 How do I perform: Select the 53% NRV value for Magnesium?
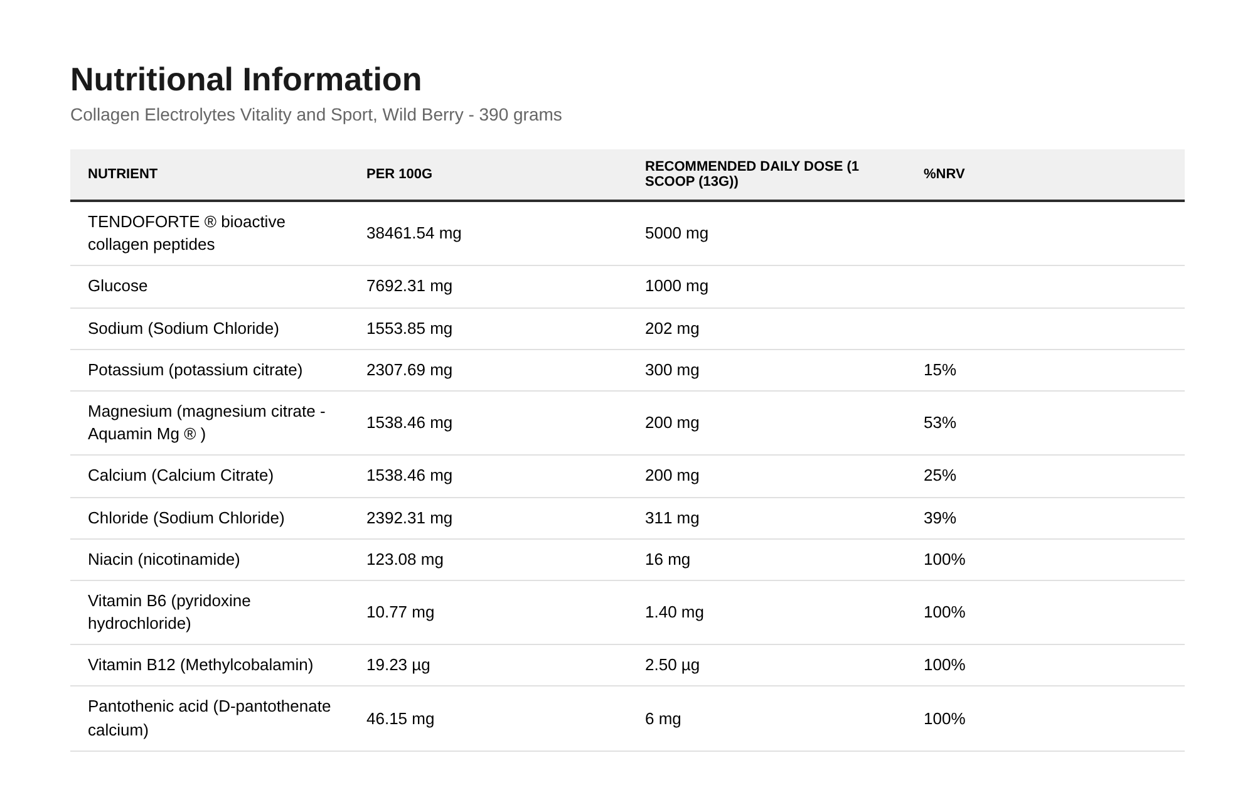939,423
